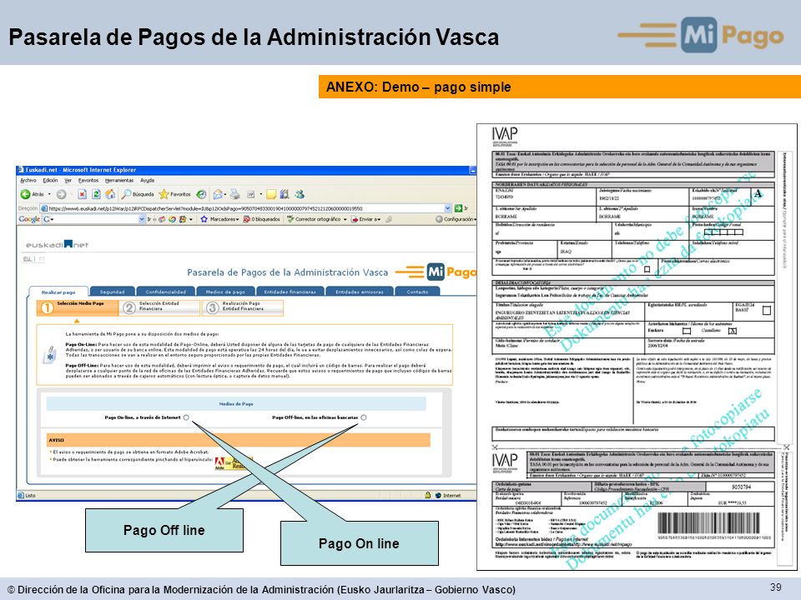Screen dimensions: 801x600
Task: Open Favoritos star in toolbar
Action: coord(164,194)
